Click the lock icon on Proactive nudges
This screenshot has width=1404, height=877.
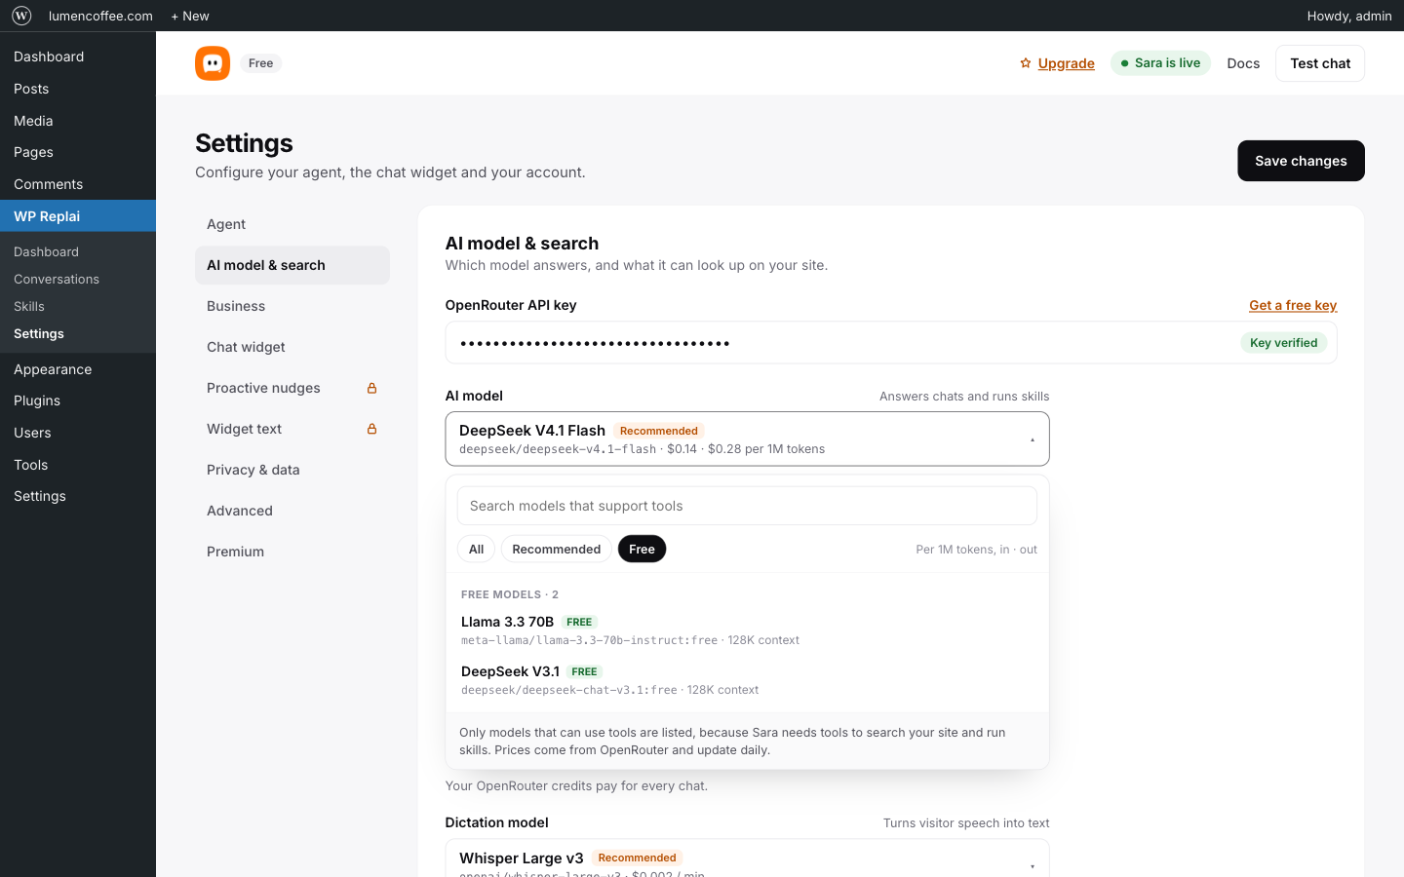371,388
